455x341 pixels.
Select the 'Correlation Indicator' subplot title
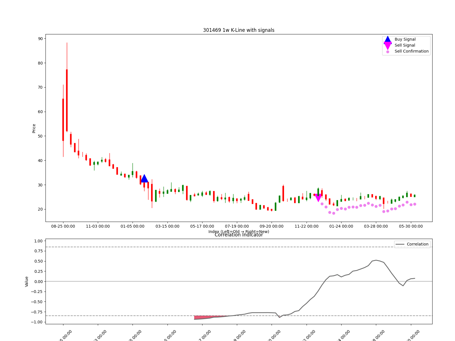click(239, 235)
